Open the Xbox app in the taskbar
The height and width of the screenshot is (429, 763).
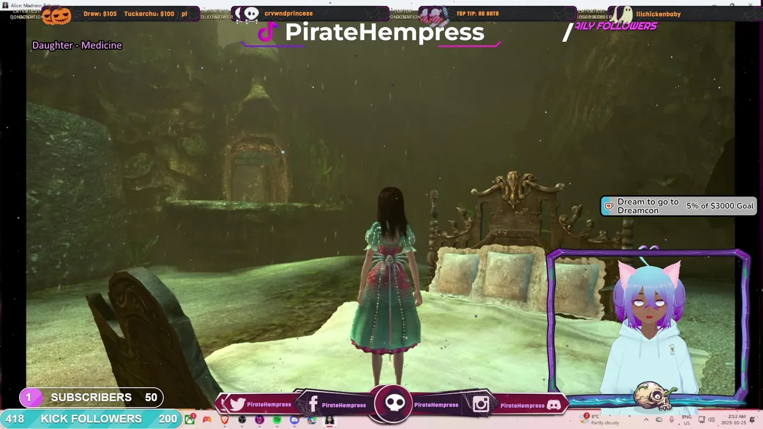pos(190,419)
